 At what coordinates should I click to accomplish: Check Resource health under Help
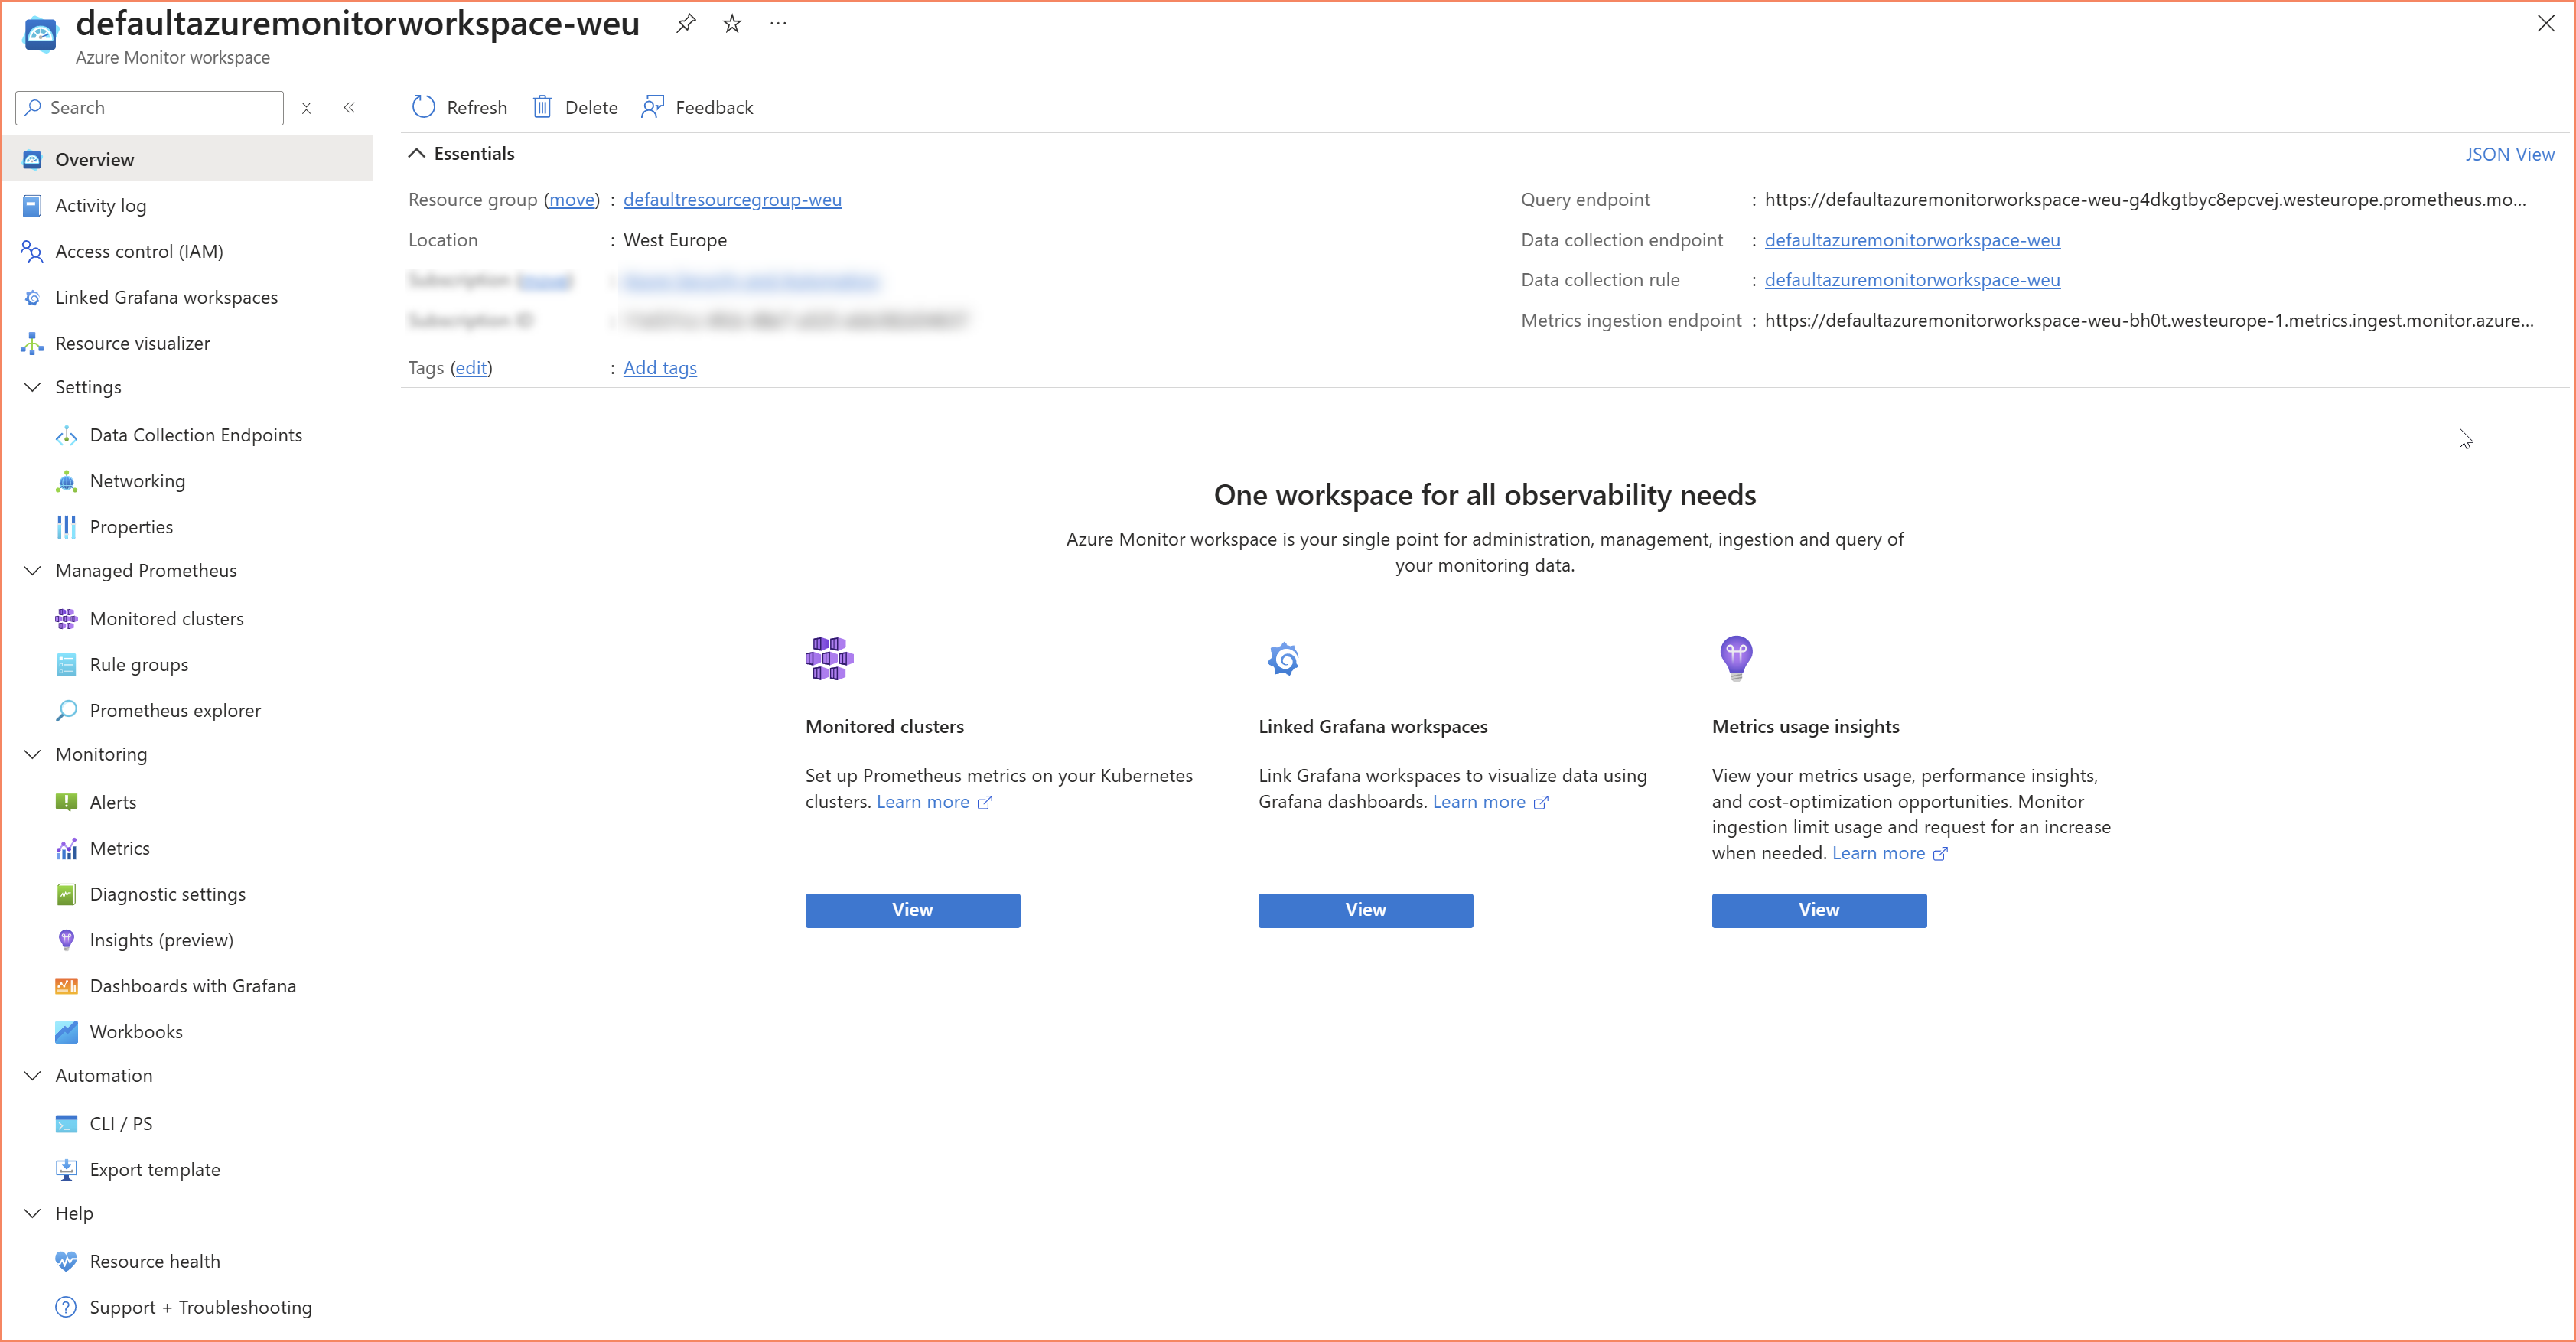154,1261
